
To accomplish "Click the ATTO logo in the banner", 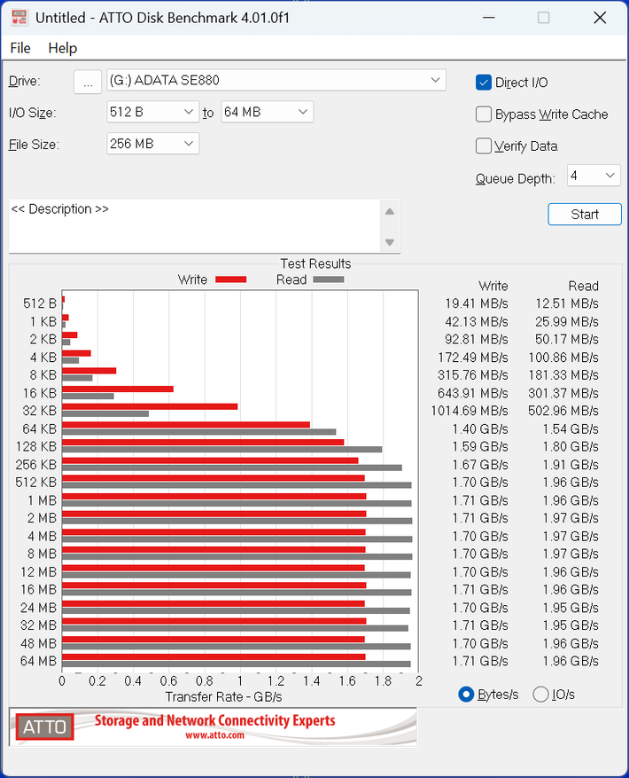I will [44, 727].
